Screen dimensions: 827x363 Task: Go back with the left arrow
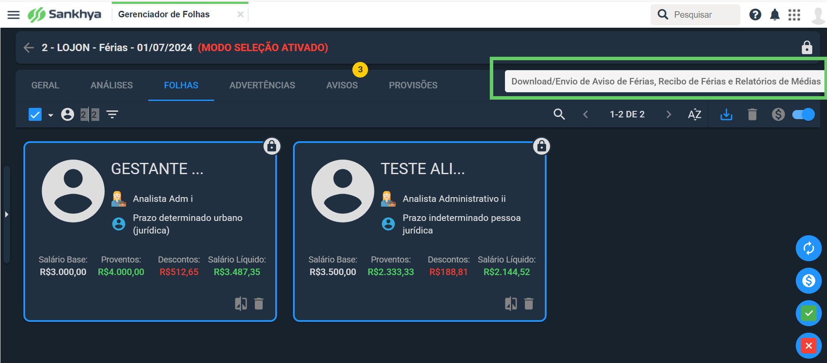coord(29,48)
